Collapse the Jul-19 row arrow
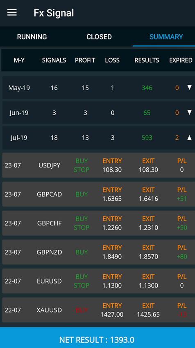Image resolution: width=195 pixels, height=348 pixels. pyautogui.click(x=189, y=138)
